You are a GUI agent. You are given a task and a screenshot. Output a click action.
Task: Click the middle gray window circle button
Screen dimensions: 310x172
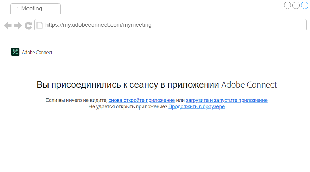296,5
